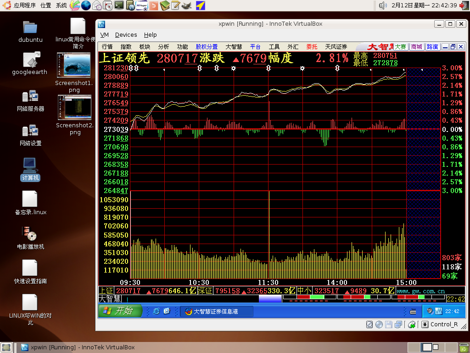Viewport: 470px width, 353px height.
Task: Click the 委托 menu item
Action: pyautogui.click(x=312, y=46)
